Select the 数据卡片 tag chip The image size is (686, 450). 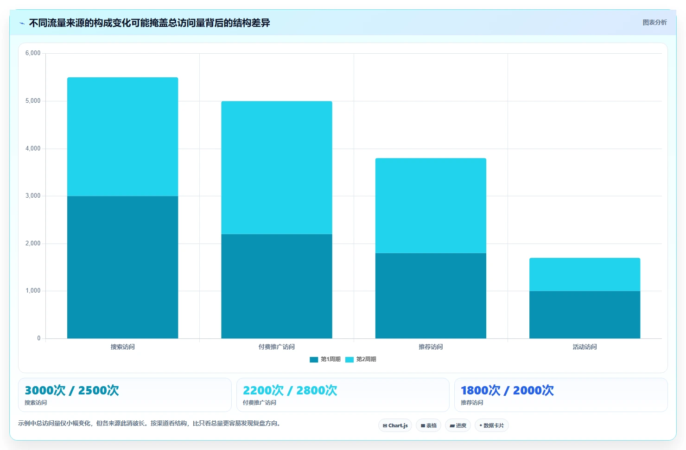point(491,425)
